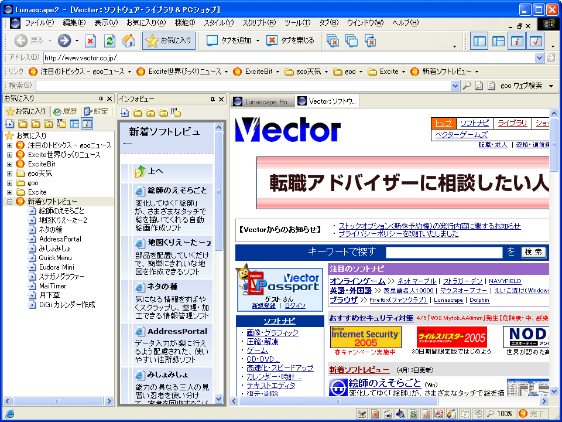Click the magnifier icon in the search bar
The height and width of the screenshot is (422, 562).
pyautogui.click(x=467, y=86)
